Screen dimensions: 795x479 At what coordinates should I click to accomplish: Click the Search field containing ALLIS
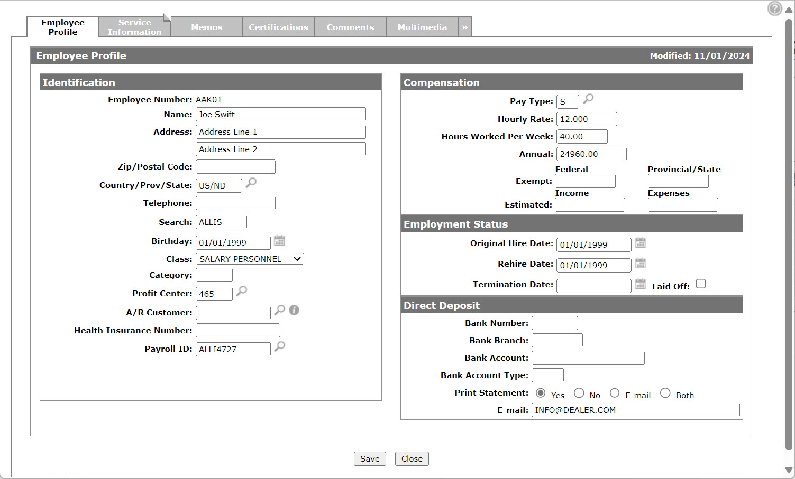pyautogui.click(x=221, y=222)
